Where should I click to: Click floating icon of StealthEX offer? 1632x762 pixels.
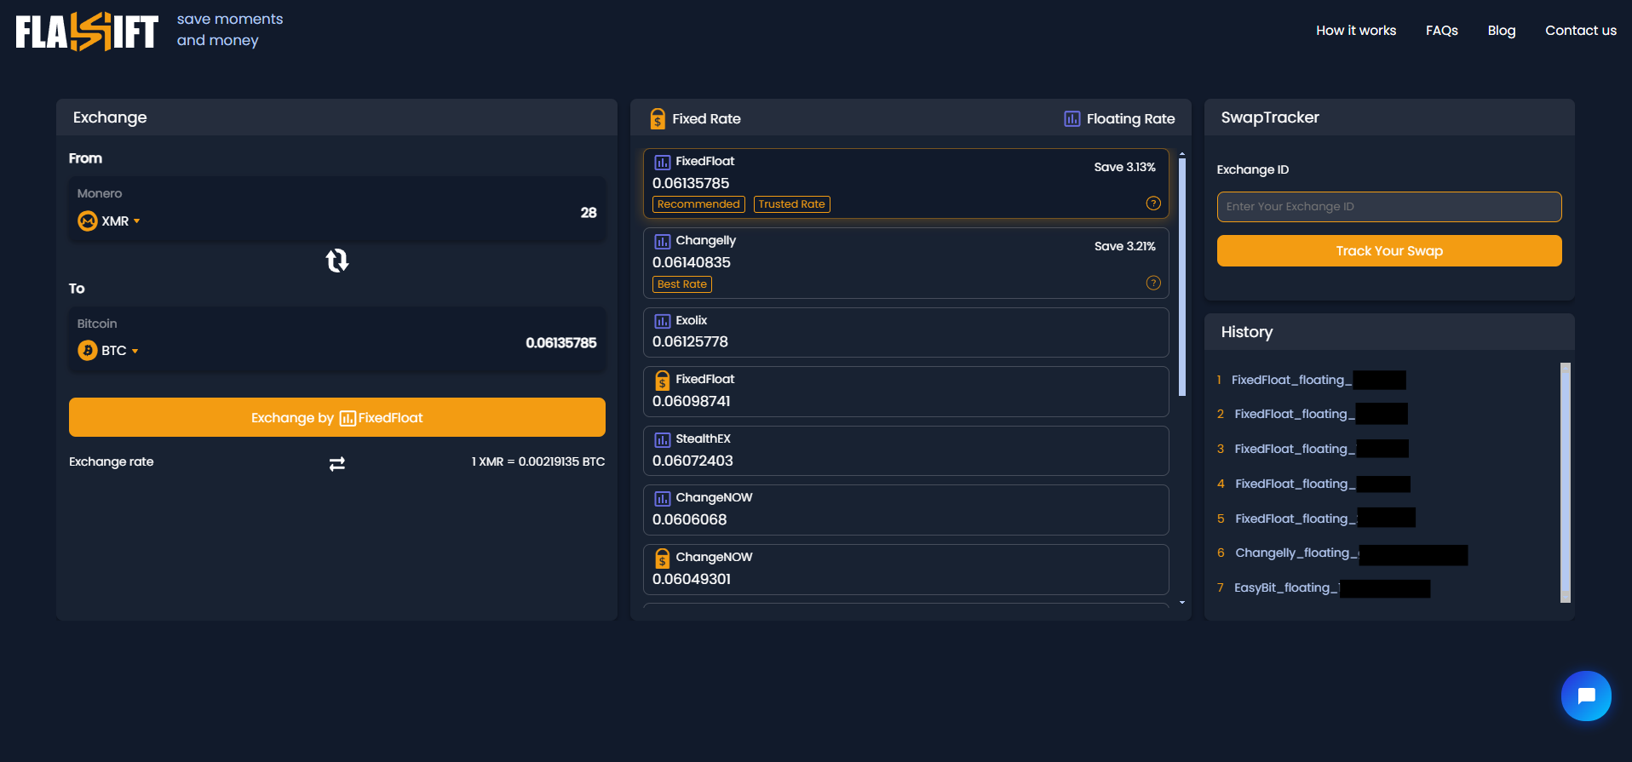[x=662, y=439]
